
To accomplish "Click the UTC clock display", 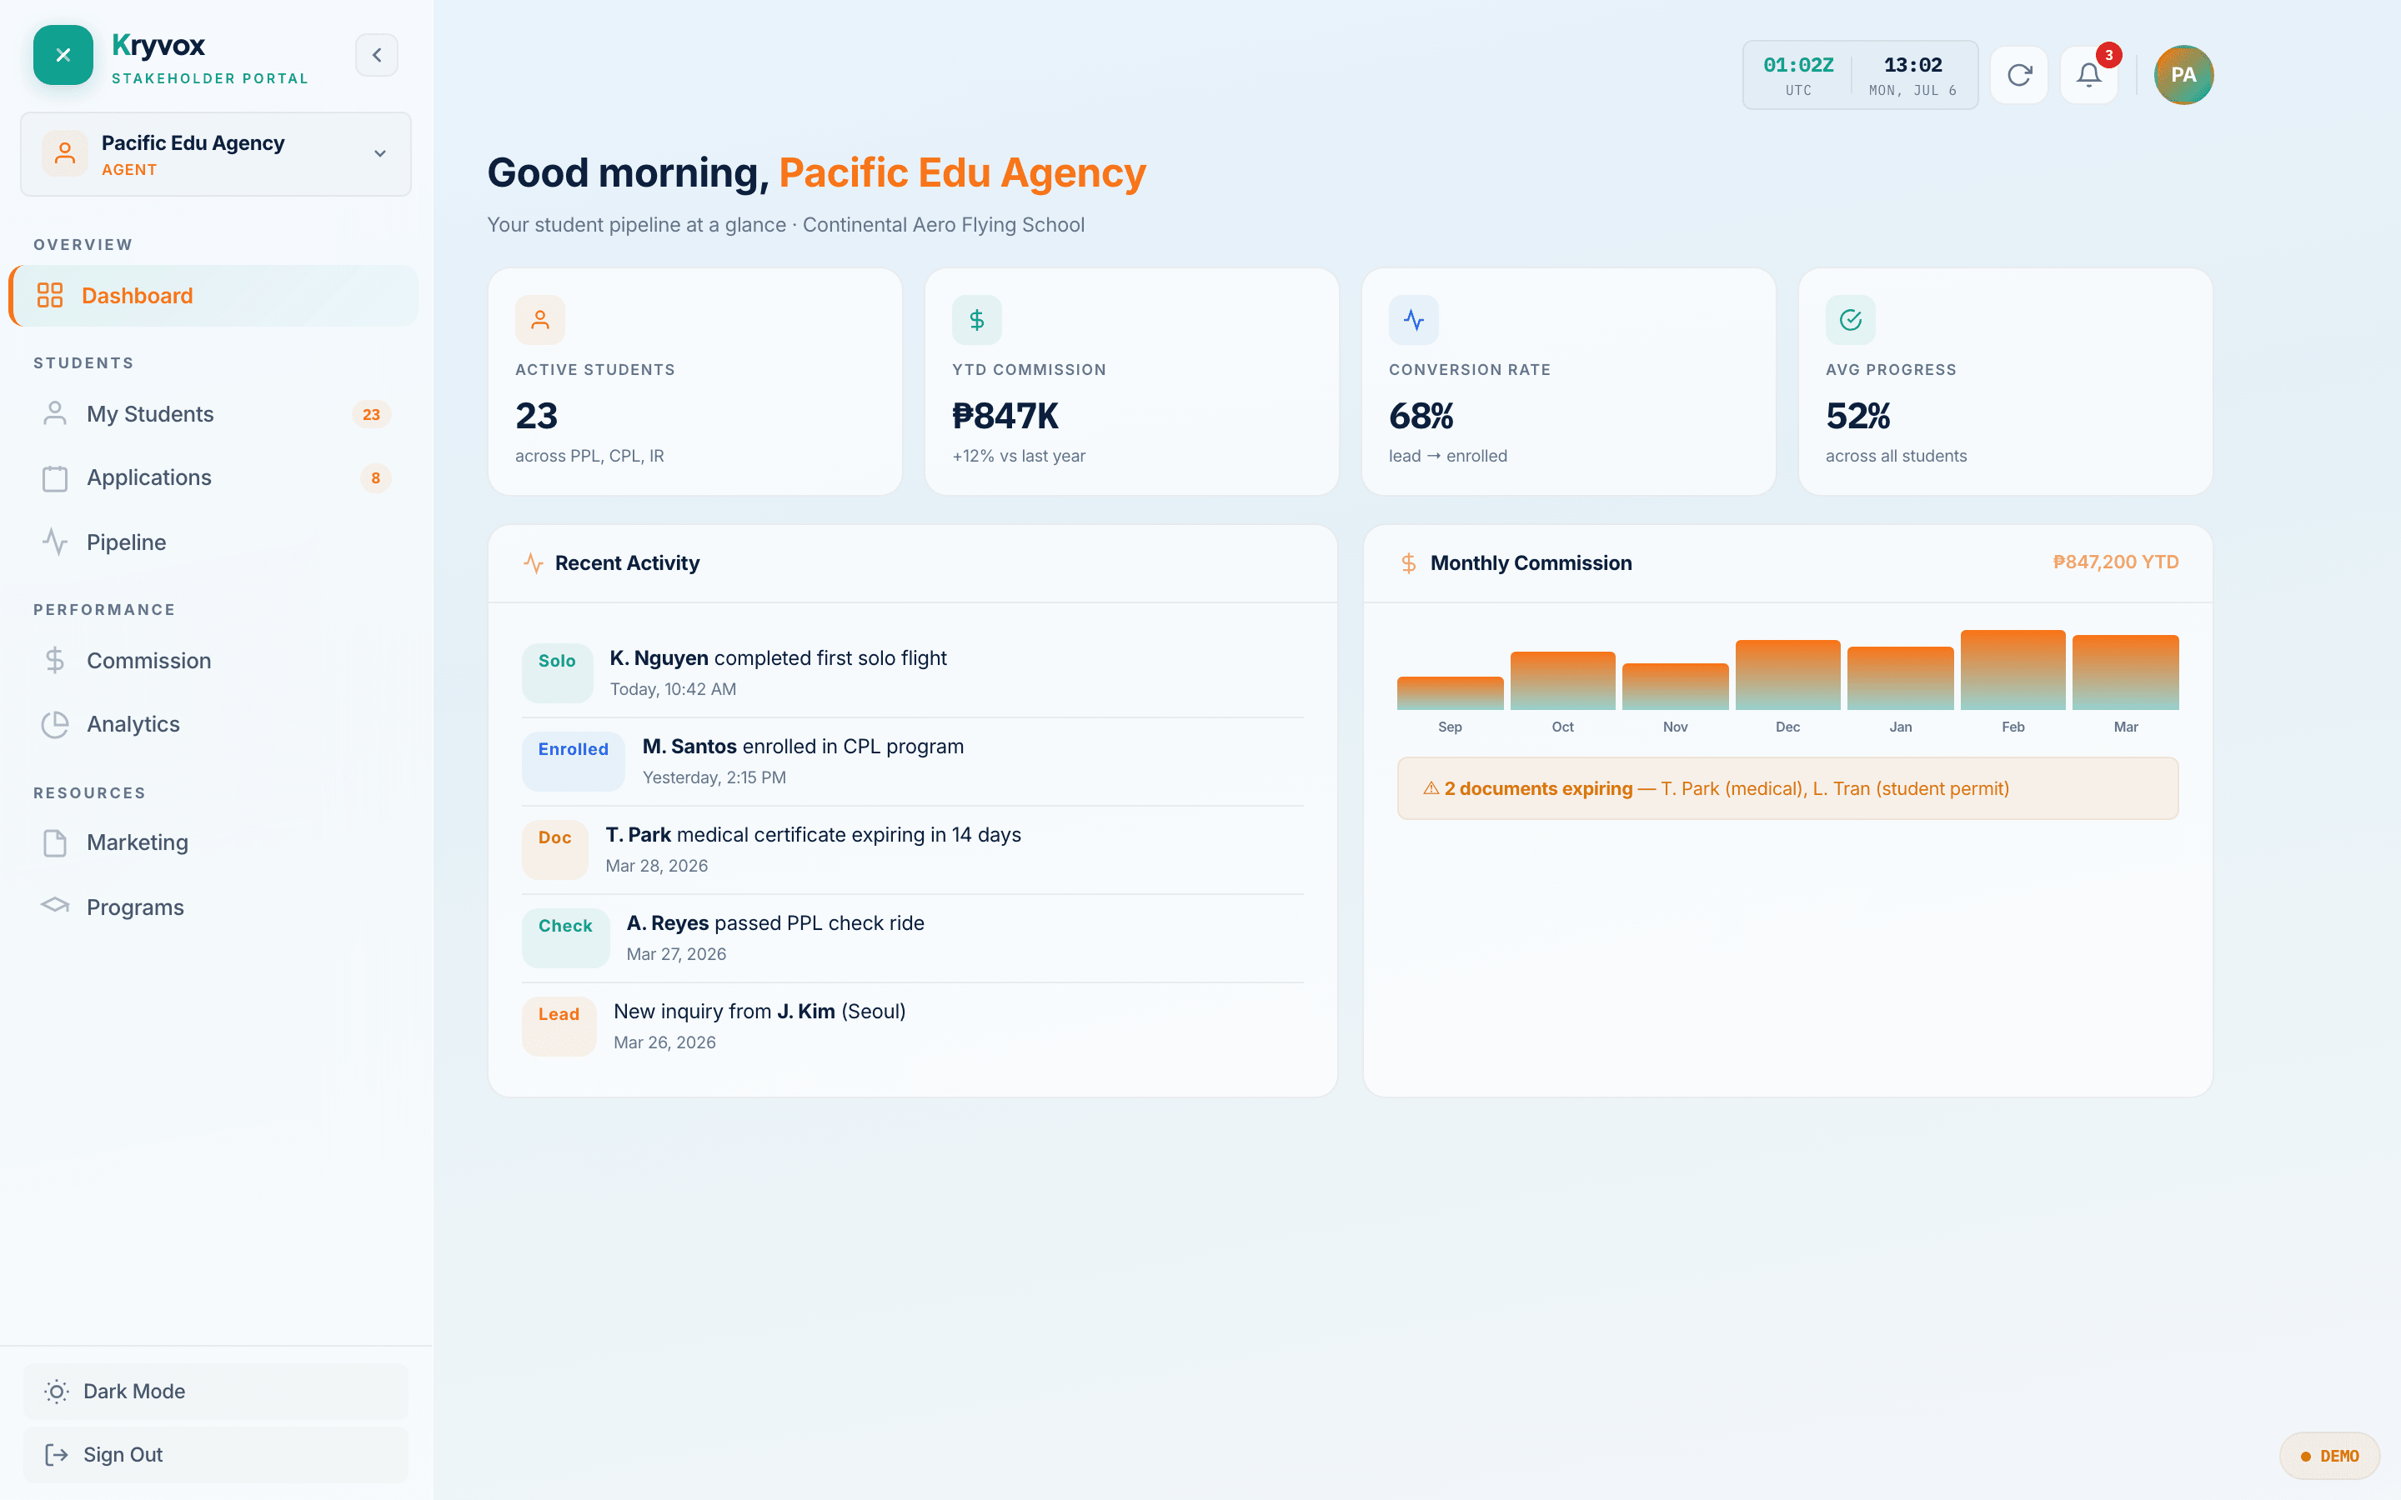I will pos(1797,75).
